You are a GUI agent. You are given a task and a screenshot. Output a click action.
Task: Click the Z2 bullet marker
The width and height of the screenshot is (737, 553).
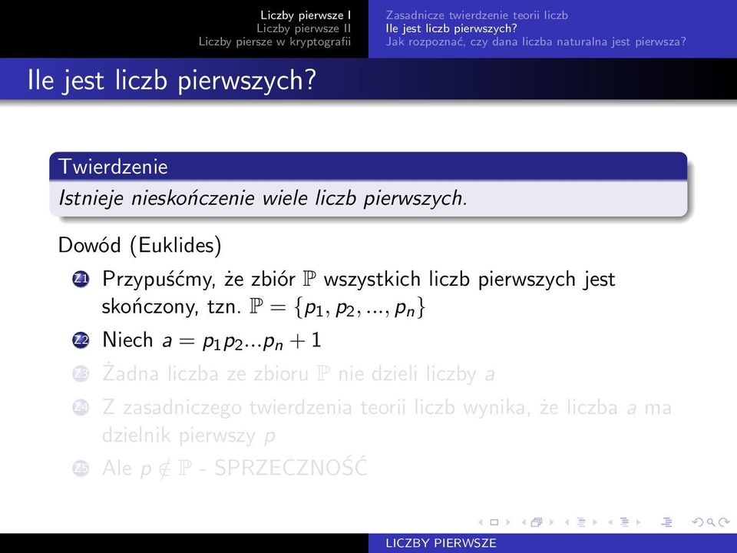pyautogui.click(x=81, y=340)
